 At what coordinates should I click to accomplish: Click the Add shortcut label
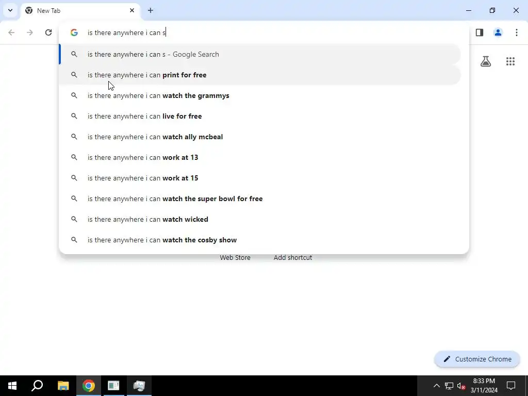click(293, 258)
